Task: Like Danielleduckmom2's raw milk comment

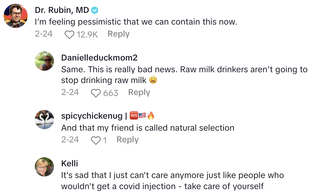Action: [96, 93]
